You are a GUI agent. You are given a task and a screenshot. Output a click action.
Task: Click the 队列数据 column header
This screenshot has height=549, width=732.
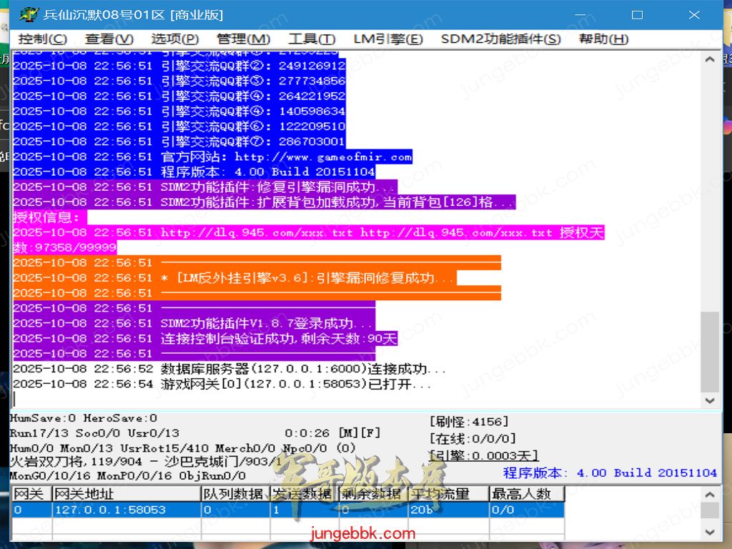pos(236,493)
